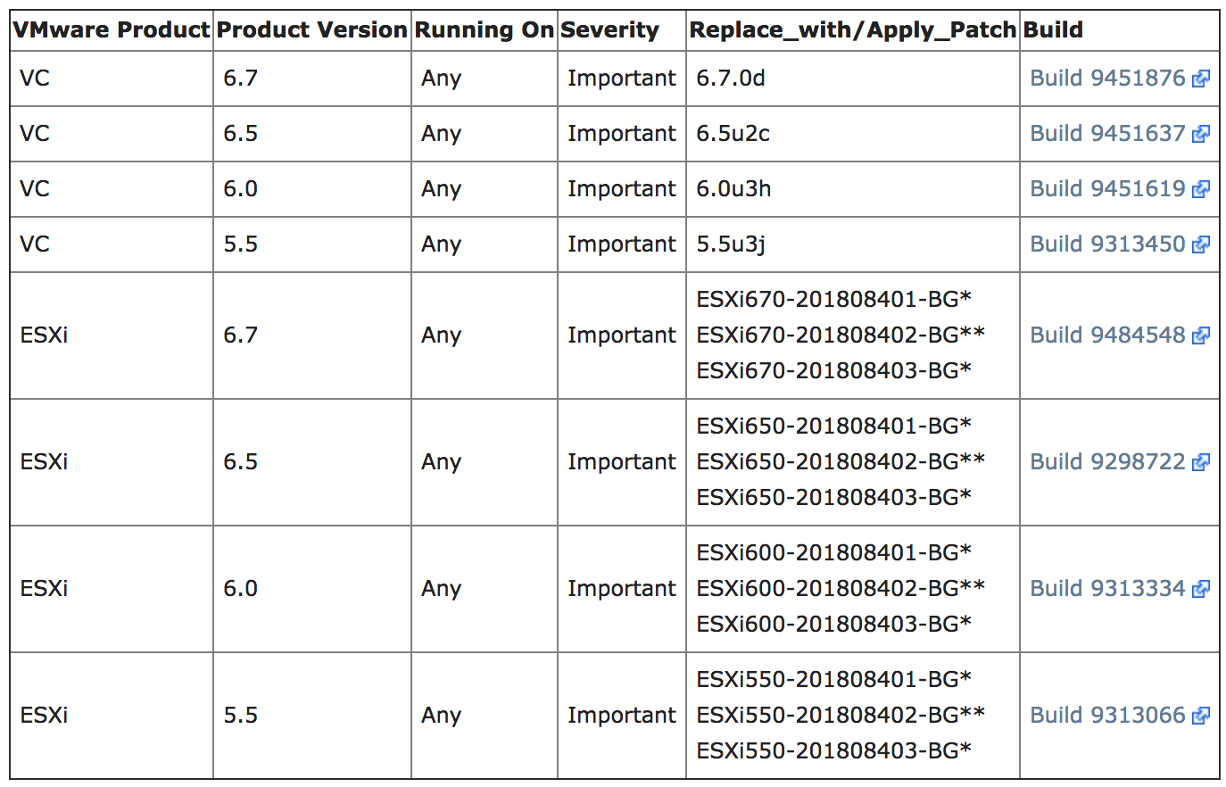Click external link icon beside Build 9298722
Image resolution: width=1226 pixels, height=787 pixels.
[1201, 463]
